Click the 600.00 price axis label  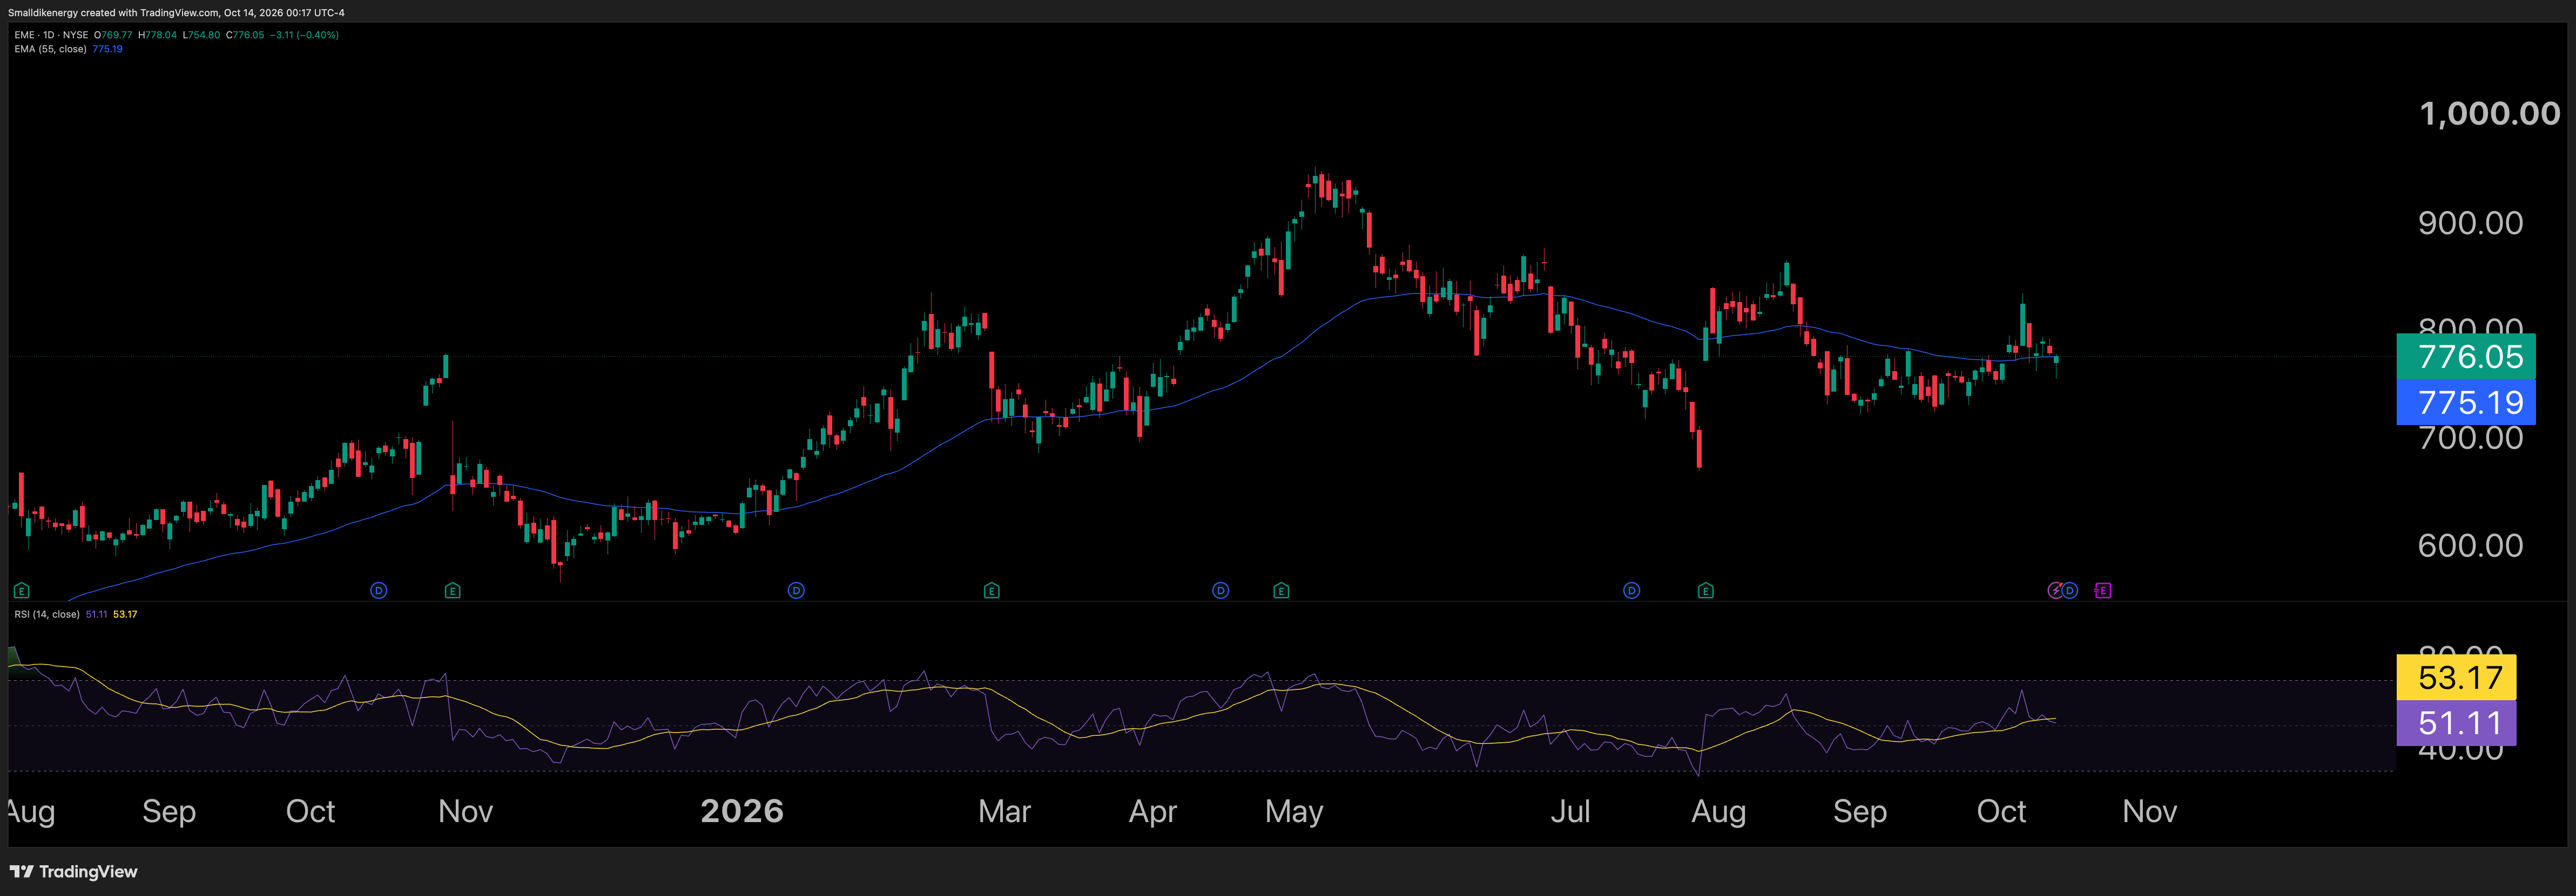[2471, 545]
